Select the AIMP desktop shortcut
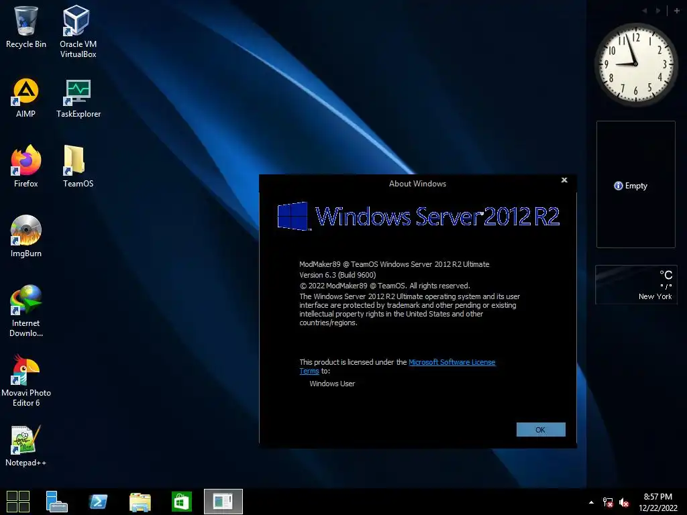687x515 pixels. coord(26,98)
